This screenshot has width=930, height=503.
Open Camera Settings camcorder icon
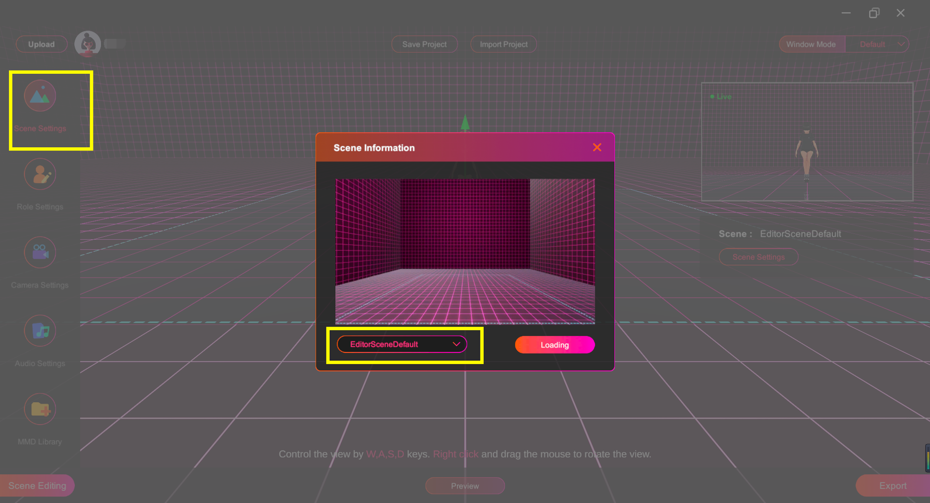40,253
